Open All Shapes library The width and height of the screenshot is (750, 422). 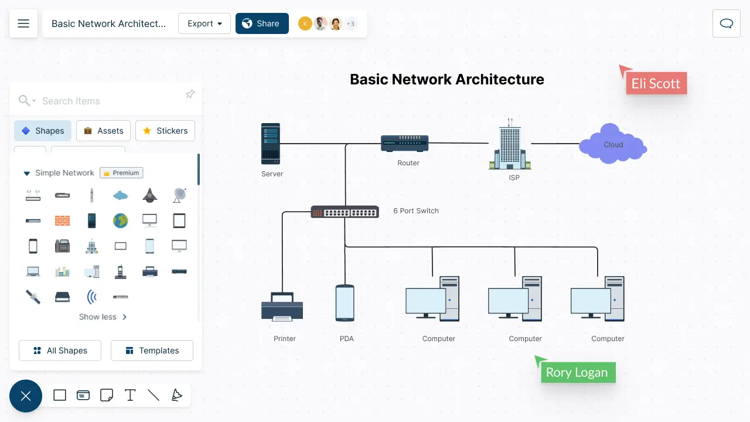(60, 350)
